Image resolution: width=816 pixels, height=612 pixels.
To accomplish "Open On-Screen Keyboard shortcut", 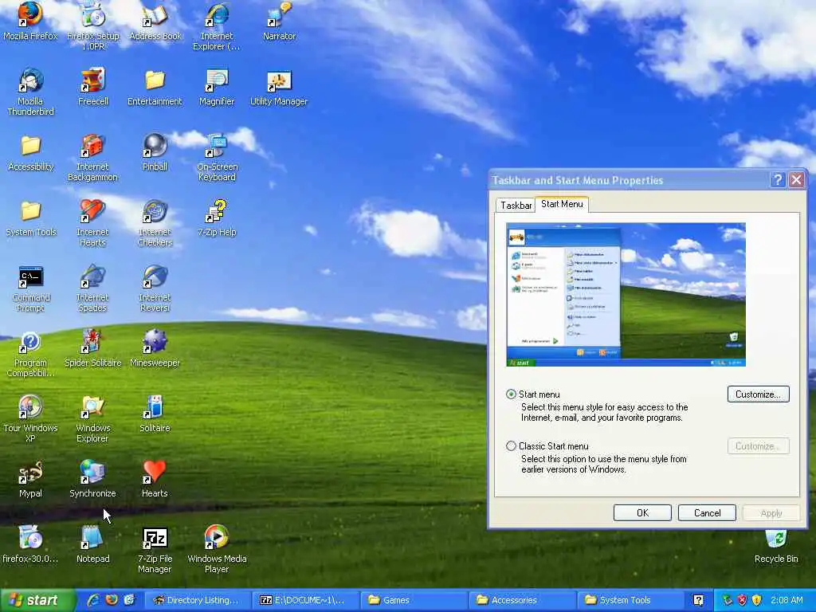I will 217,157.
